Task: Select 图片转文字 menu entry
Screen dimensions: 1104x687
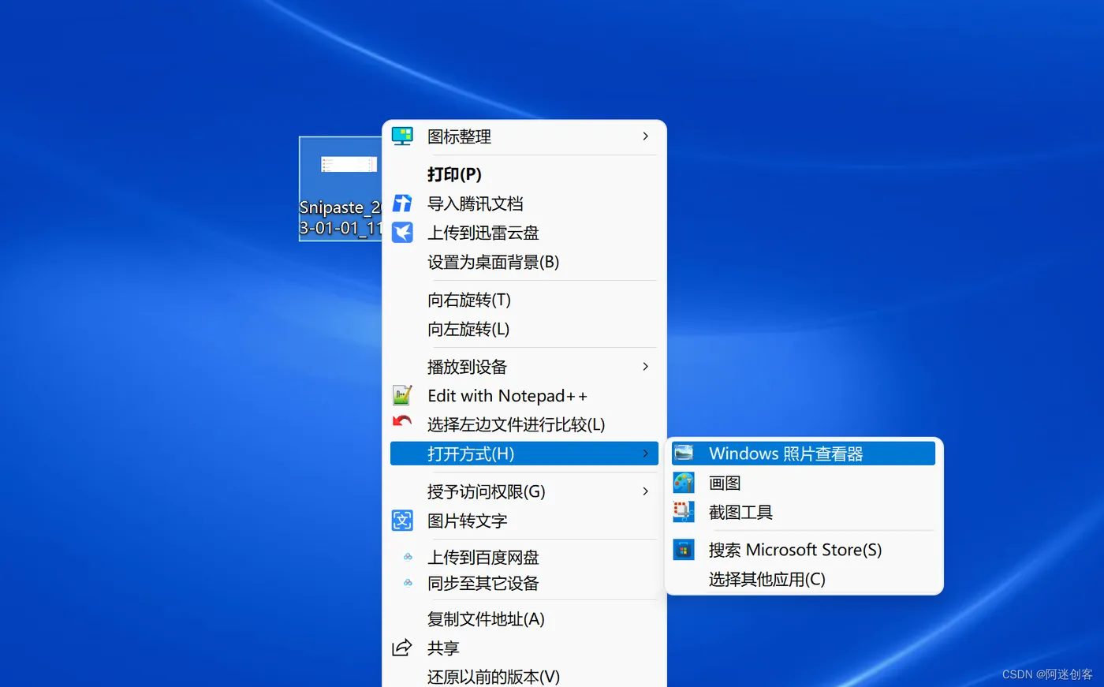Action: 524,521
